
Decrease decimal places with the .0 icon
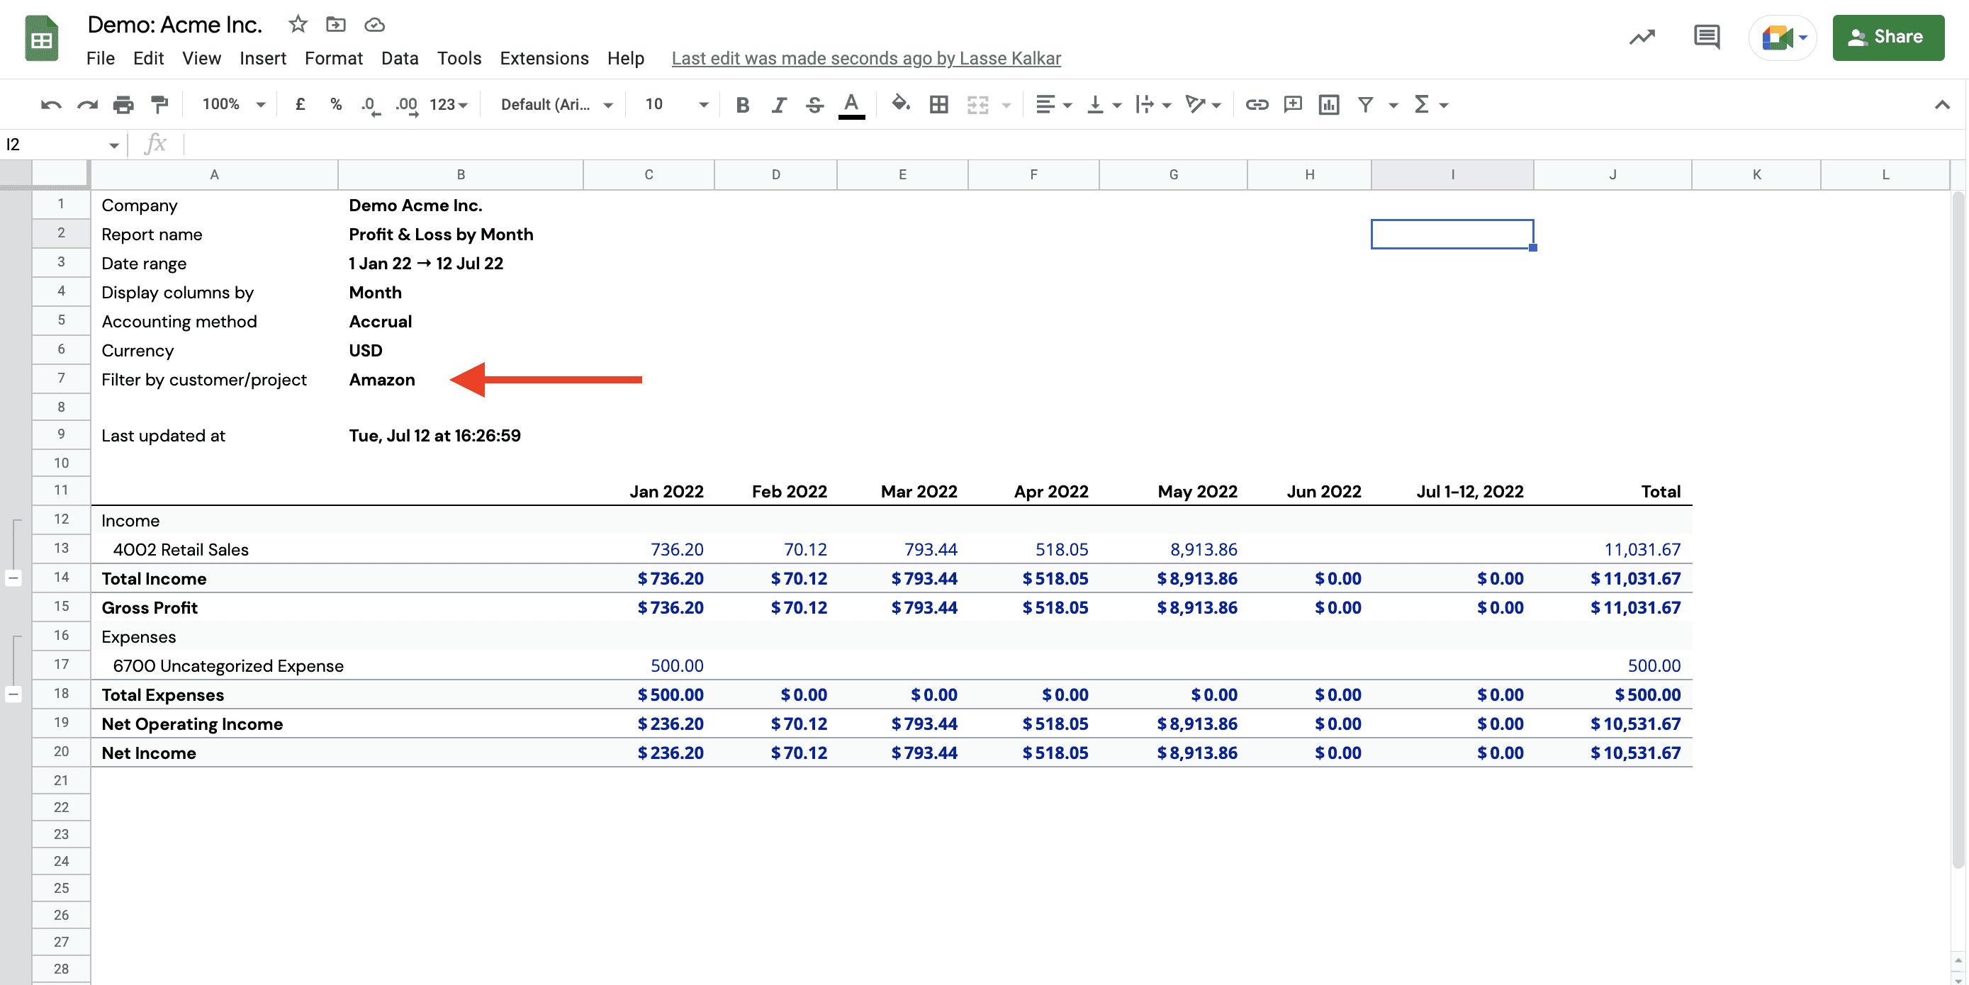[x=369, y=105]
